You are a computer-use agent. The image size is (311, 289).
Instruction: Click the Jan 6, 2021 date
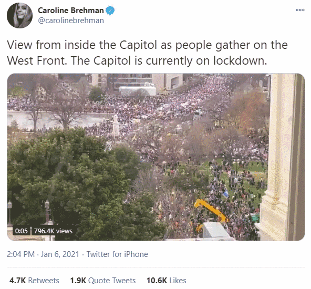point(60,254)
